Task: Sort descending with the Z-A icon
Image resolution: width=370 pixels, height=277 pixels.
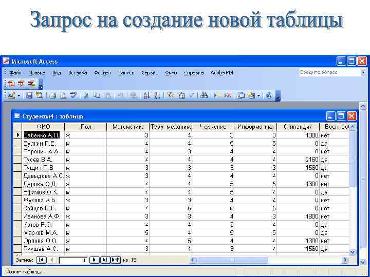Action: click(x=157, y=95)
